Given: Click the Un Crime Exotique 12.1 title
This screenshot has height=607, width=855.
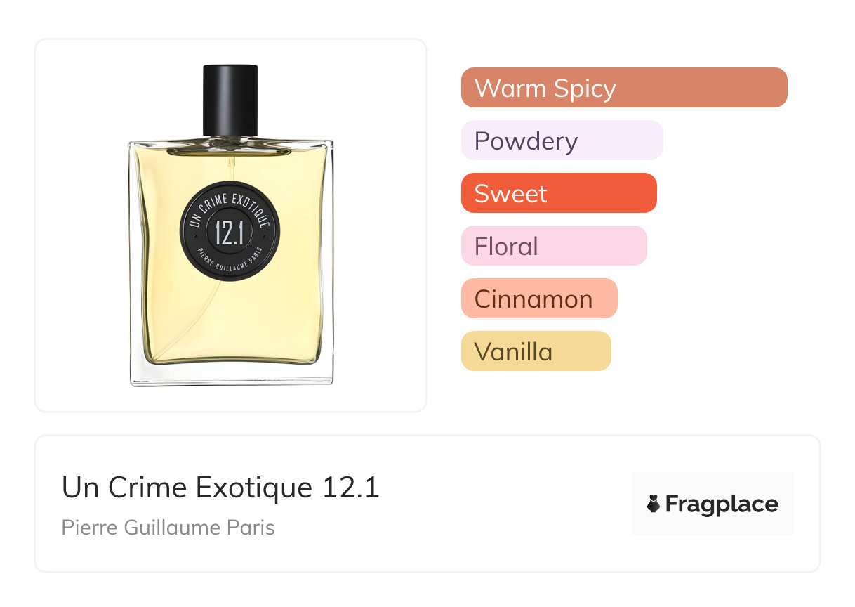Looking at the screenshot, I should (220, 488).
